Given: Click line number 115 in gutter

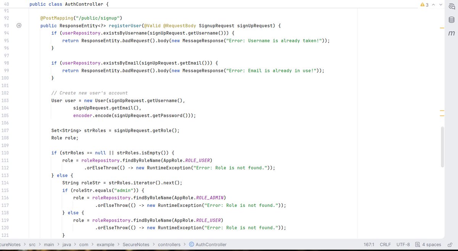Looking at the screenshot, I should tap(5, 190).
